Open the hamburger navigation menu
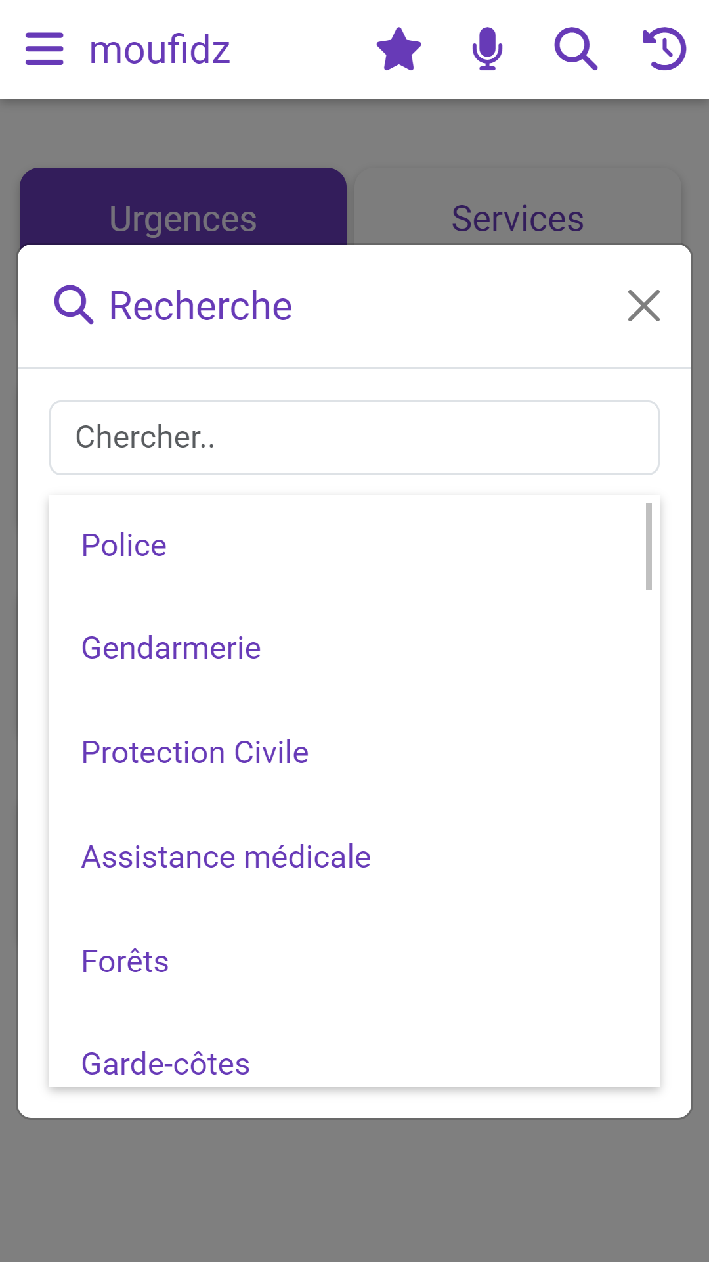This screenshot has height=1262, width=709. point(45,49)
